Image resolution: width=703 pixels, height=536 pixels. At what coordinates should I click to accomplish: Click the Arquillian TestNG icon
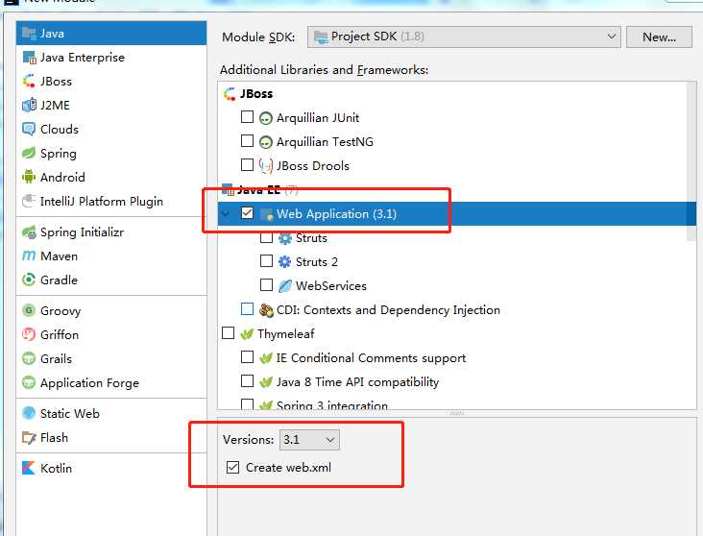tap(266, 142)
